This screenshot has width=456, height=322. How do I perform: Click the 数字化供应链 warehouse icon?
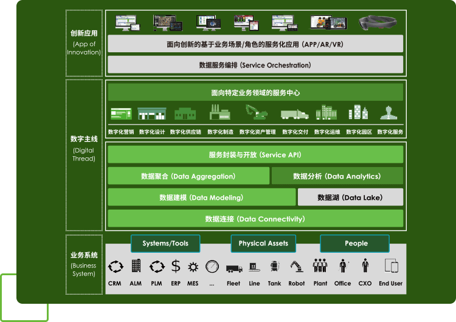click(185, 114)
